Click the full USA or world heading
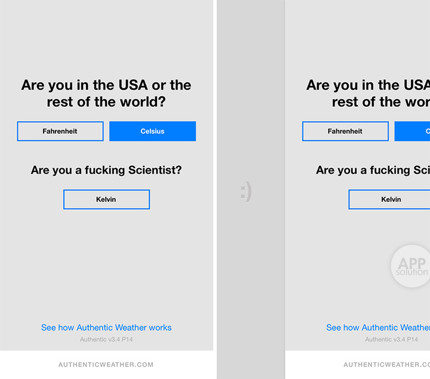This screenshot has height=379, width=430. (106, 93)
